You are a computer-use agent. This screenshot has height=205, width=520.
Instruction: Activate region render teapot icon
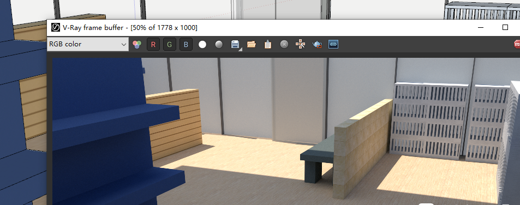coord(317,44)
